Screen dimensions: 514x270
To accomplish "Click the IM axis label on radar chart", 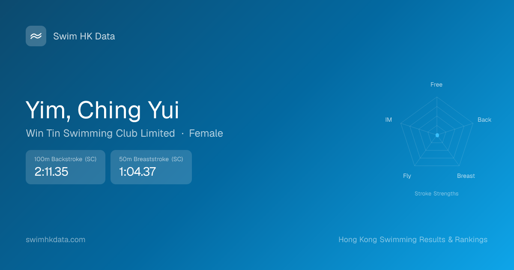I will (388, 120).
